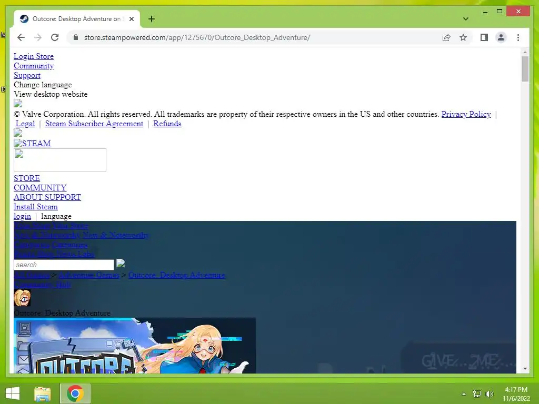The width and height of the screenshot is (539, 404).
Task: Click the Install Steam link
Action: [x=36, y=207]
